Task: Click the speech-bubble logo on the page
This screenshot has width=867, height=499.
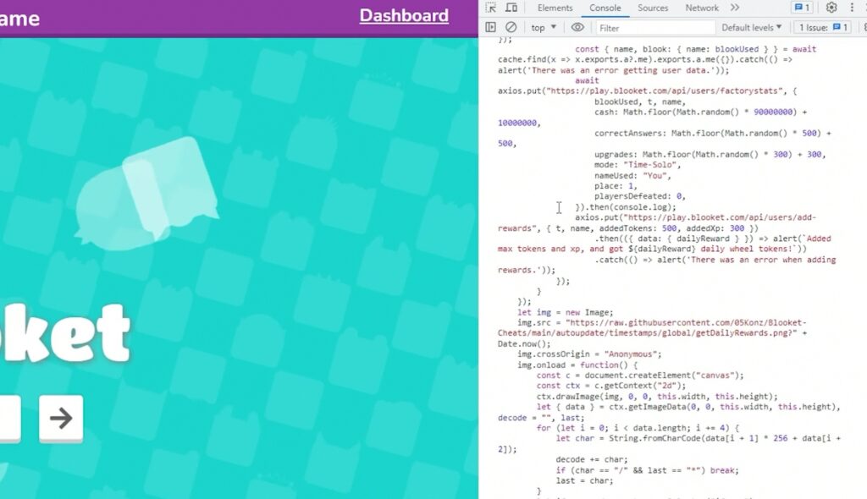Action: tap(146, 192)
